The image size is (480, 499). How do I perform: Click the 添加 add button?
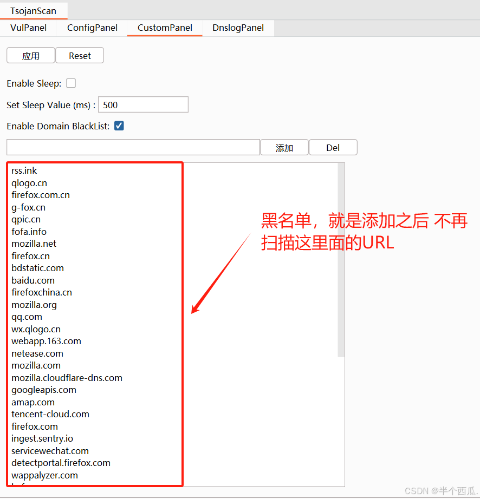coord(284,147)
